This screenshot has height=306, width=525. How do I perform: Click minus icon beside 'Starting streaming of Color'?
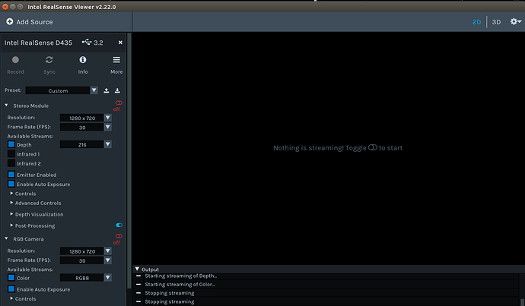tap(138, 285)
